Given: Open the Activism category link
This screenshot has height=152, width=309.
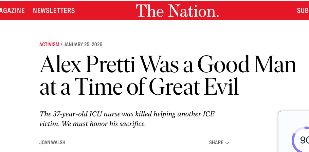Looking at the screenshot, I should pos(49,44).
